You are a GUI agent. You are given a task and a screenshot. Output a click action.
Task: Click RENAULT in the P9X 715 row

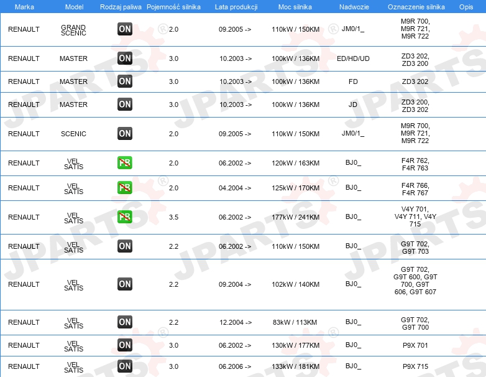coord(24,366)
